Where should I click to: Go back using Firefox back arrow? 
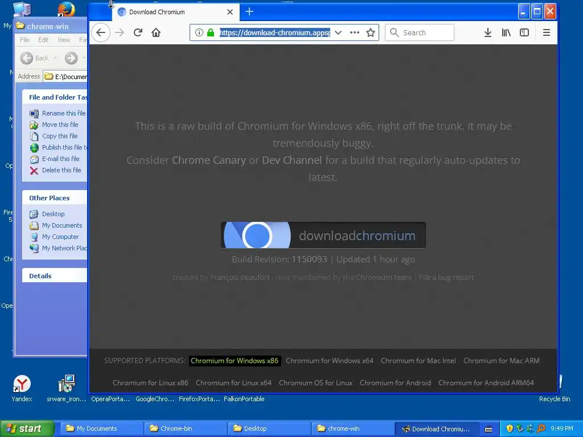coord(101,32)
